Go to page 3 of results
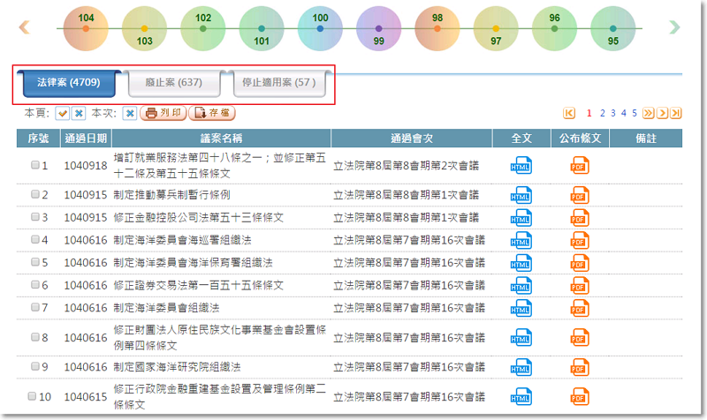The image size is (707, 420). [x=612, y=113]
